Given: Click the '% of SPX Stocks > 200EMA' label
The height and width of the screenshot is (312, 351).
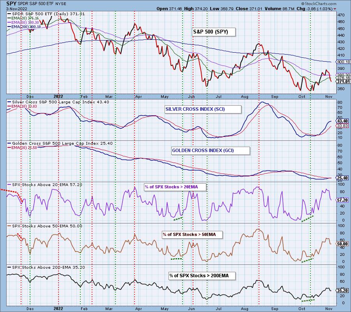Looking at the screenshot, I should tap(202, 276).
